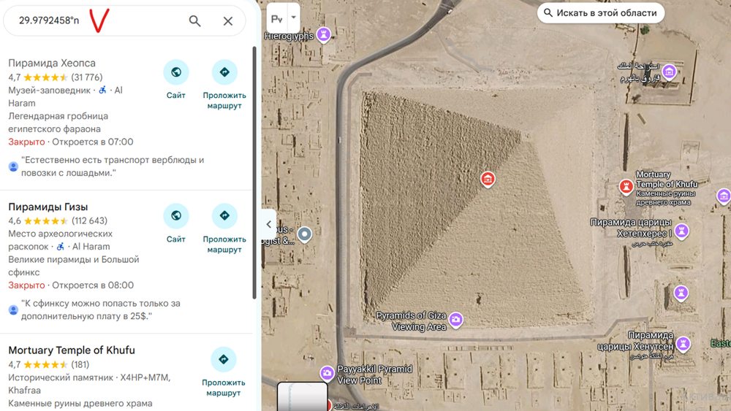Select the purple marker at the right map edge
The width and height of the screenshot is (731, 411).
(724, 196)
